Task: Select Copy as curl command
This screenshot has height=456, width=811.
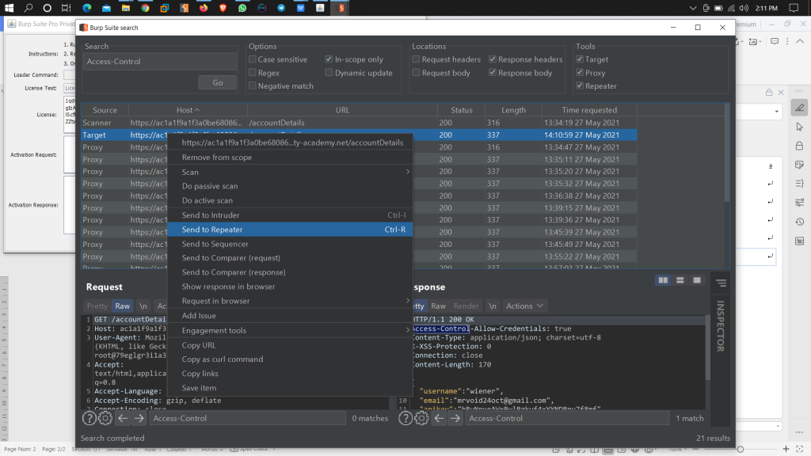Action: (290, 359)
